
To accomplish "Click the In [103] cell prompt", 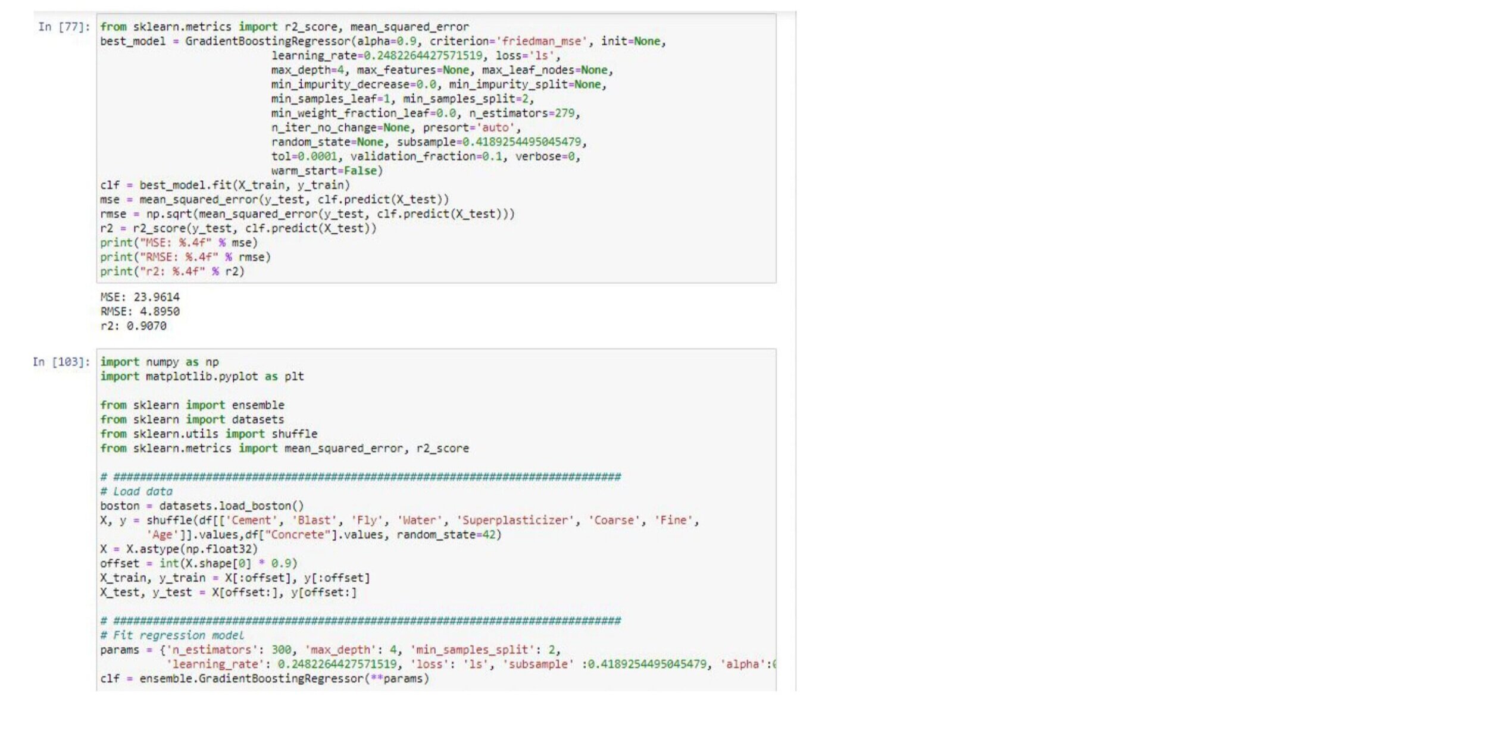I will pyautogui.click(x=61, y=362).
